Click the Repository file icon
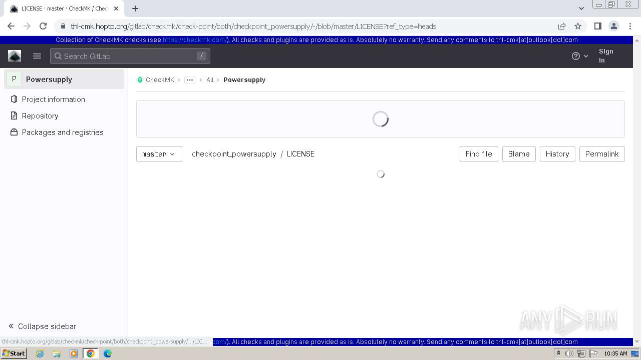 point(14,115)
